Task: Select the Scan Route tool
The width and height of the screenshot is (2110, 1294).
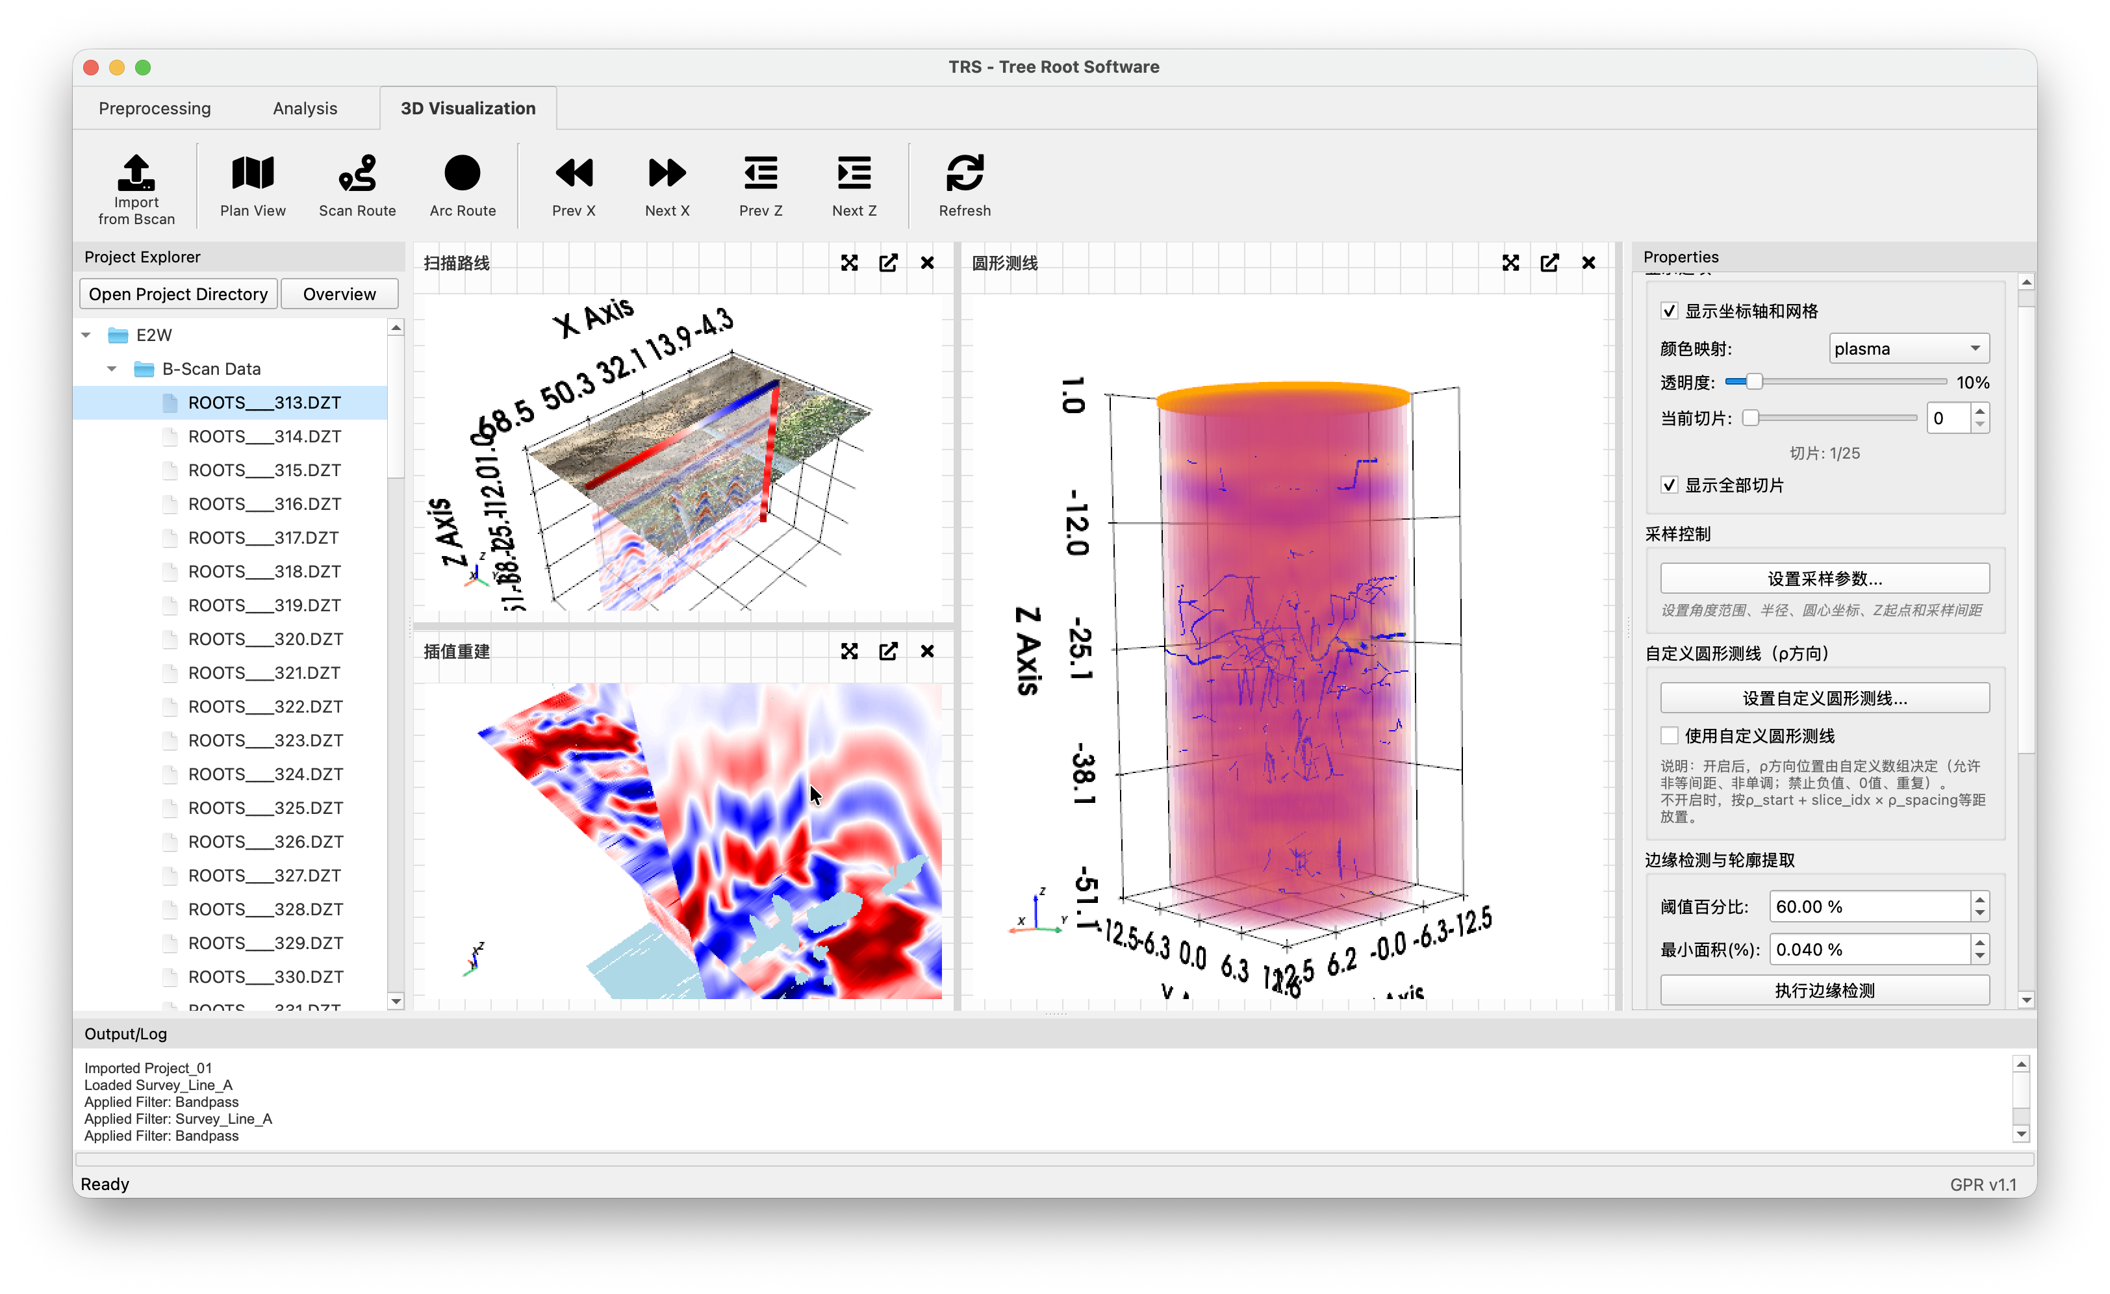Action: click(357, 175)
